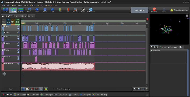
Task: Click the colorful blocks icon in timeline toolbar
Action: (46, 89)
